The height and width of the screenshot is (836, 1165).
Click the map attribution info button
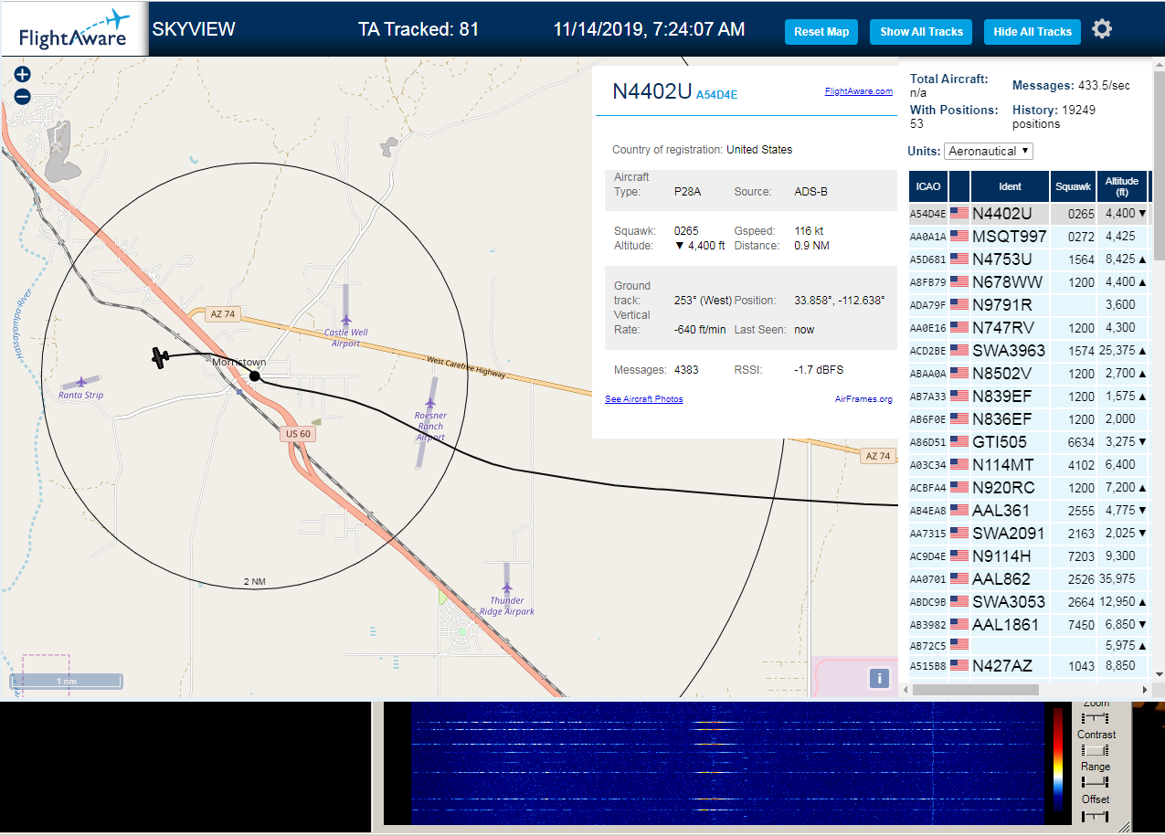click(x=879, y=678)
